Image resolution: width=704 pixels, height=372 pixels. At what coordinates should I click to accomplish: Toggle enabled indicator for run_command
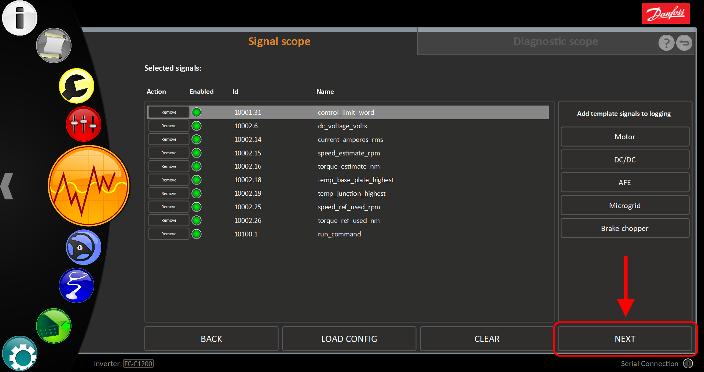[x=197, y=234]
